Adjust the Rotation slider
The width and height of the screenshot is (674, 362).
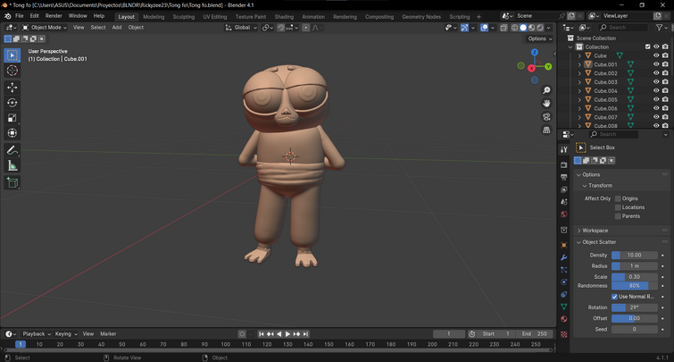tap(635, 307)
